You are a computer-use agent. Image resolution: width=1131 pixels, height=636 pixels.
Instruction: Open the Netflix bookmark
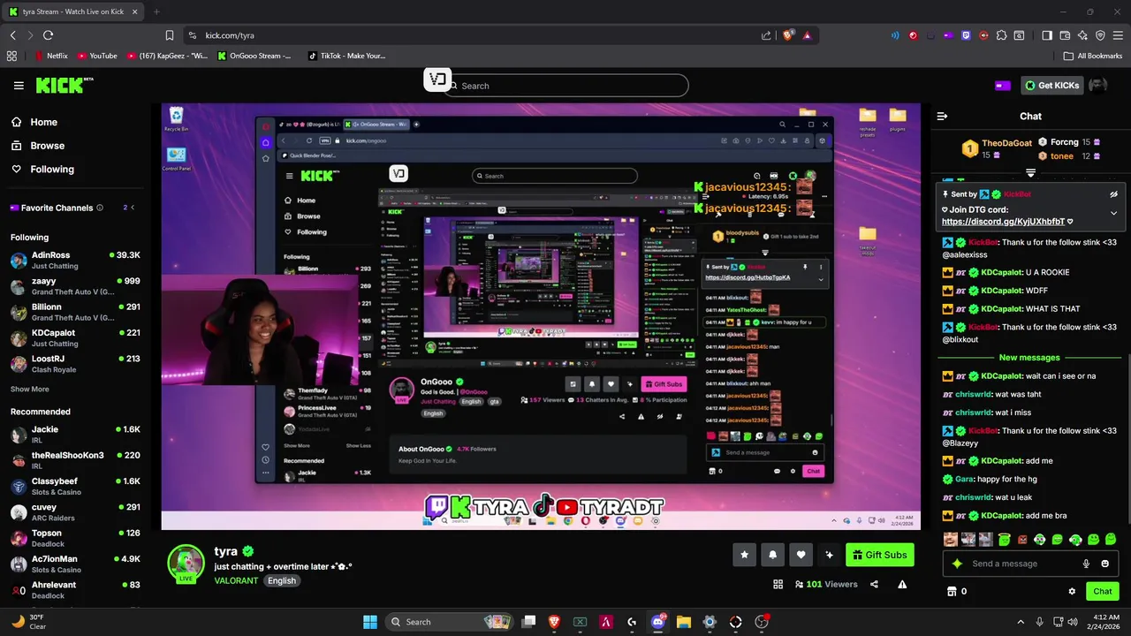(x=50, y=56)
